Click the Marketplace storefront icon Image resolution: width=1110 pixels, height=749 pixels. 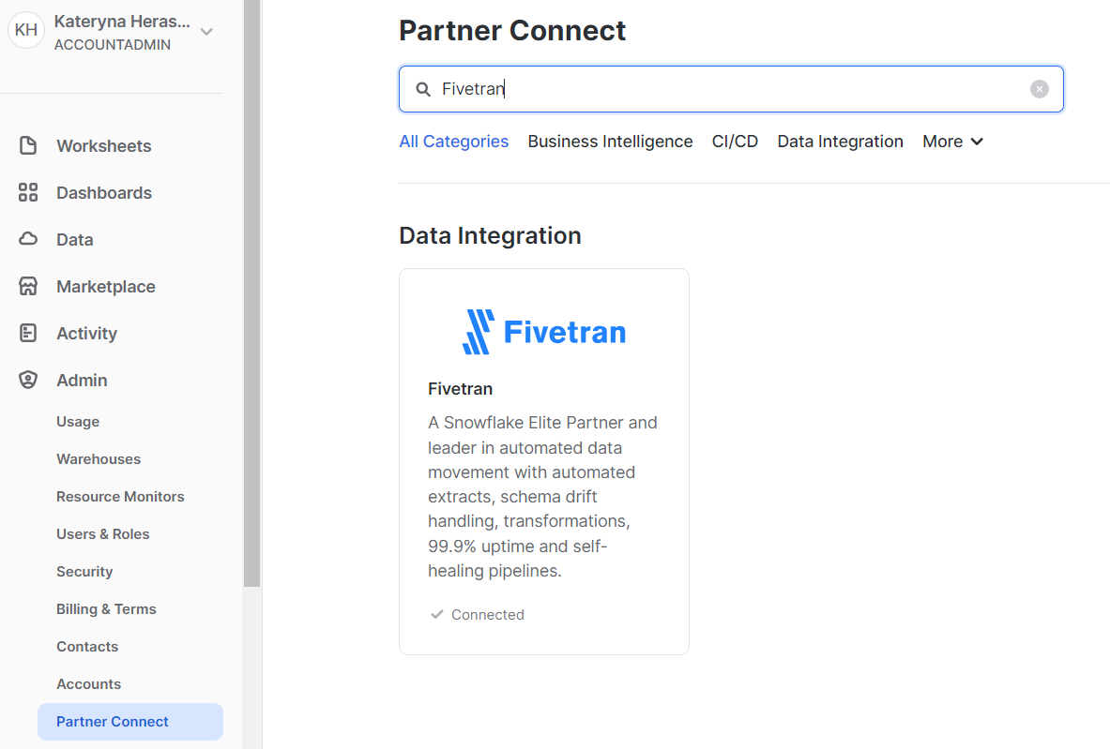(x=28, y=286)
